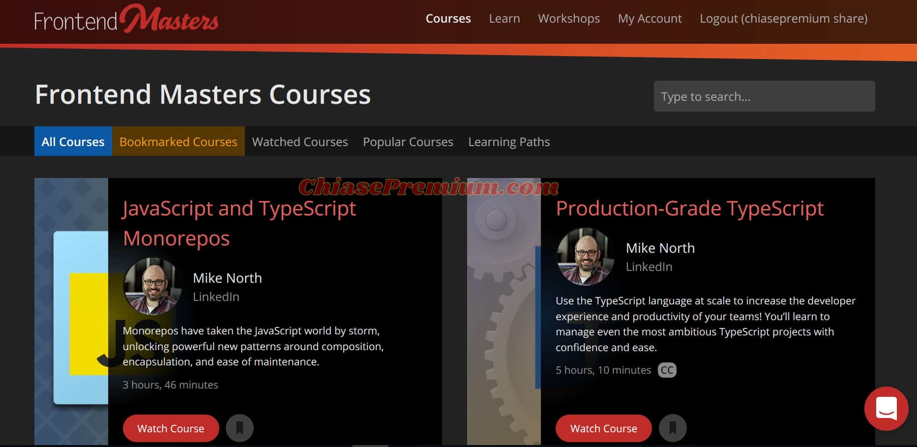Log out of chiasepremium share account

(784, 19)
